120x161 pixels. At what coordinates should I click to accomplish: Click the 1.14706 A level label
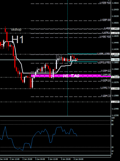[106, 32]
